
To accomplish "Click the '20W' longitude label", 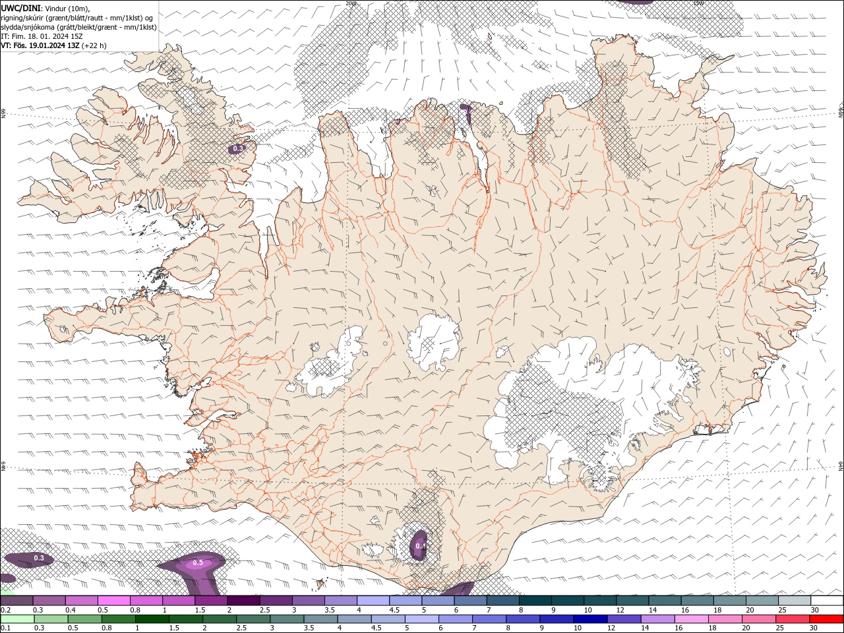I will (x=351, y=3).
